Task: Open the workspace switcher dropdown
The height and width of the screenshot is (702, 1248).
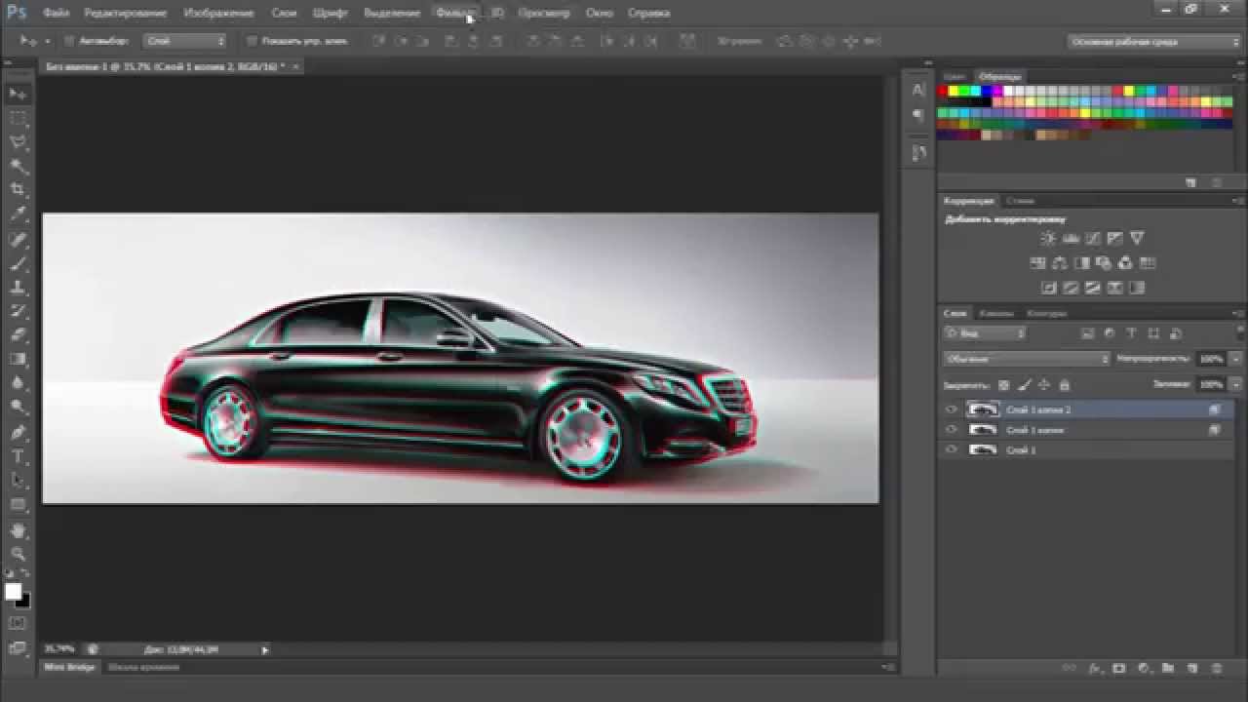Action: coord(1154,42)
